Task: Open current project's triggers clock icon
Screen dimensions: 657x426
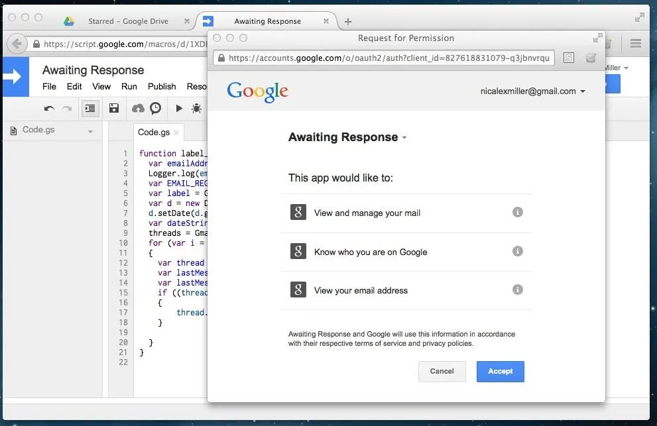Action: pos(155,108)
